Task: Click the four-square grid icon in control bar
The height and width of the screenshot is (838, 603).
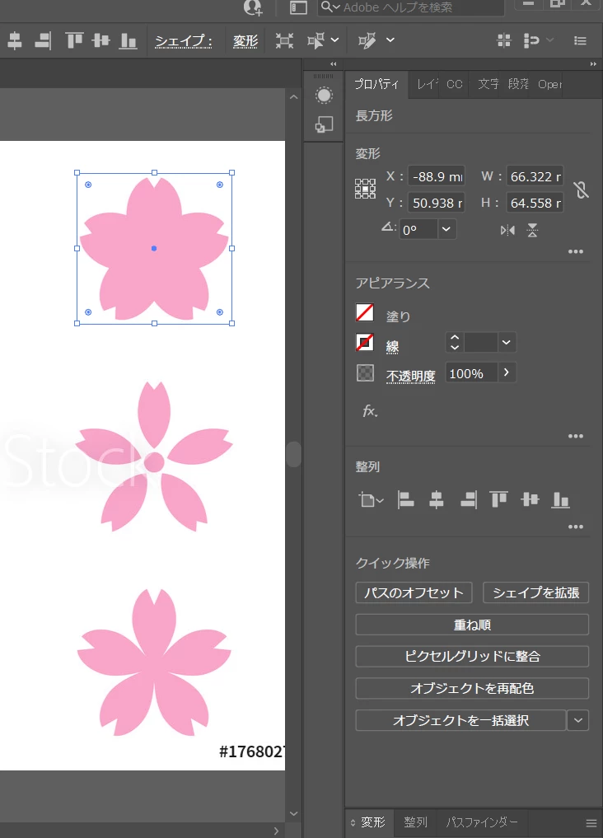Action: coord(503,40)
